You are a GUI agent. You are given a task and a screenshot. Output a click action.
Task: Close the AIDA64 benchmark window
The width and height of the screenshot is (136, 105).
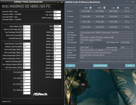(x=133, y=2)
